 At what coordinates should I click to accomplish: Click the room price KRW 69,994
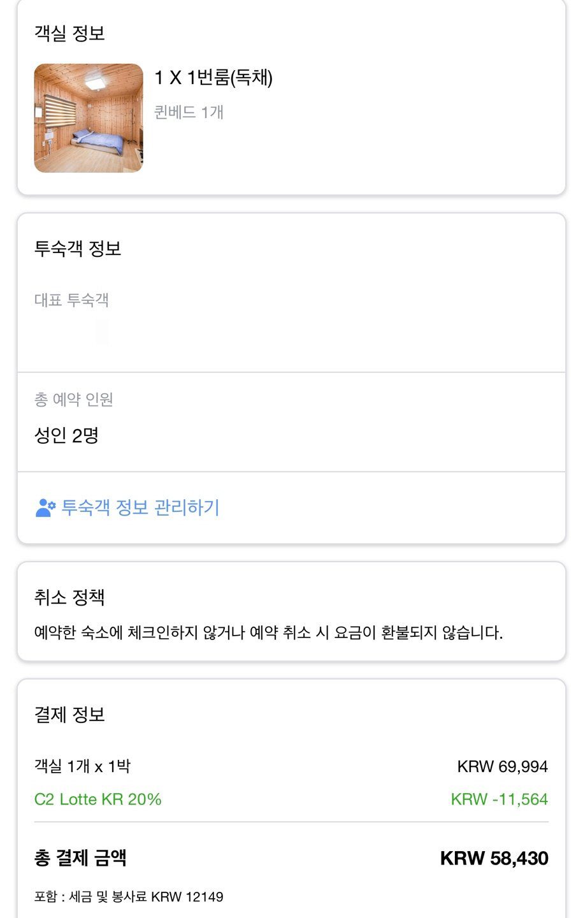[x=502, y=766]
